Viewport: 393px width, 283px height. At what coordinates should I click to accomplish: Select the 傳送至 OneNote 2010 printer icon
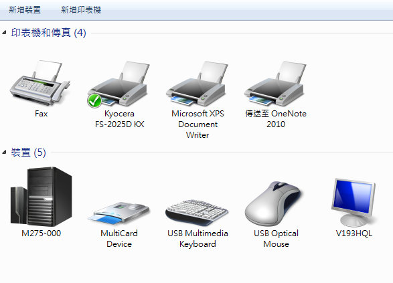click(275, 84)
